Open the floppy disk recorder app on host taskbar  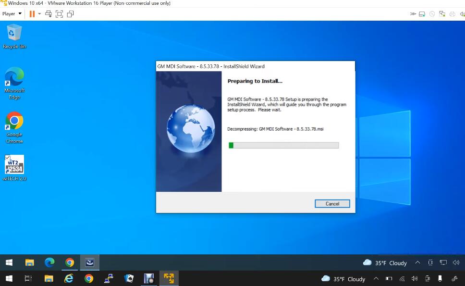(149, 279)
